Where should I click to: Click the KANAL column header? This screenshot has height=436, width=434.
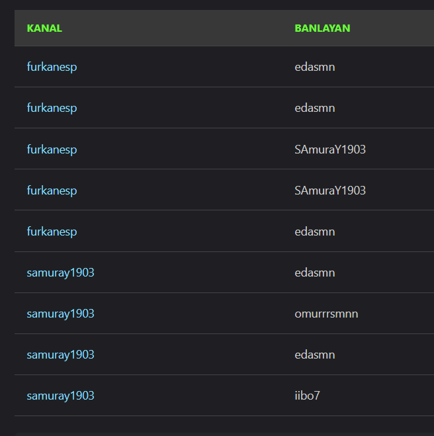tap(44, 28)
